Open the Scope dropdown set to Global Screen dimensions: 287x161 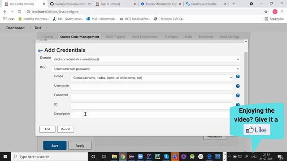pyautogui.click(x=152, y=78)
